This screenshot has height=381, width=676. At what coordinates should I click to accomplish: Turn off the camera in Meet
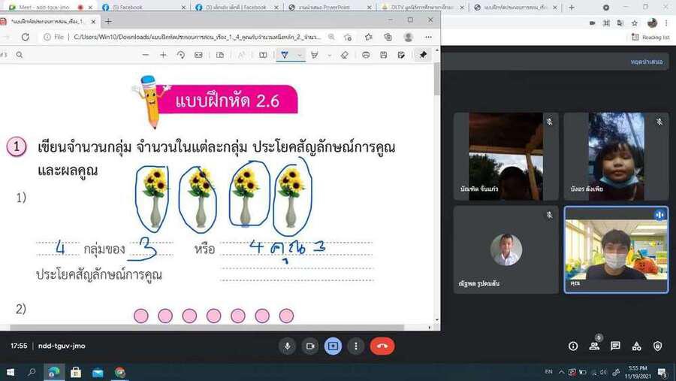pos(309,346)
